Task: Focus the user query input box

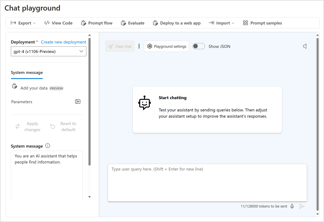Action: pyautogui.click(x=207, y=182)
